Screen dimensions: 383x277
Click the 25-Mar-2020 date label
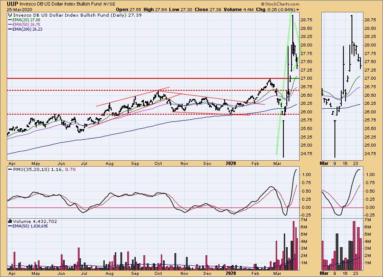pyautogui.click(x=19, y=9)
